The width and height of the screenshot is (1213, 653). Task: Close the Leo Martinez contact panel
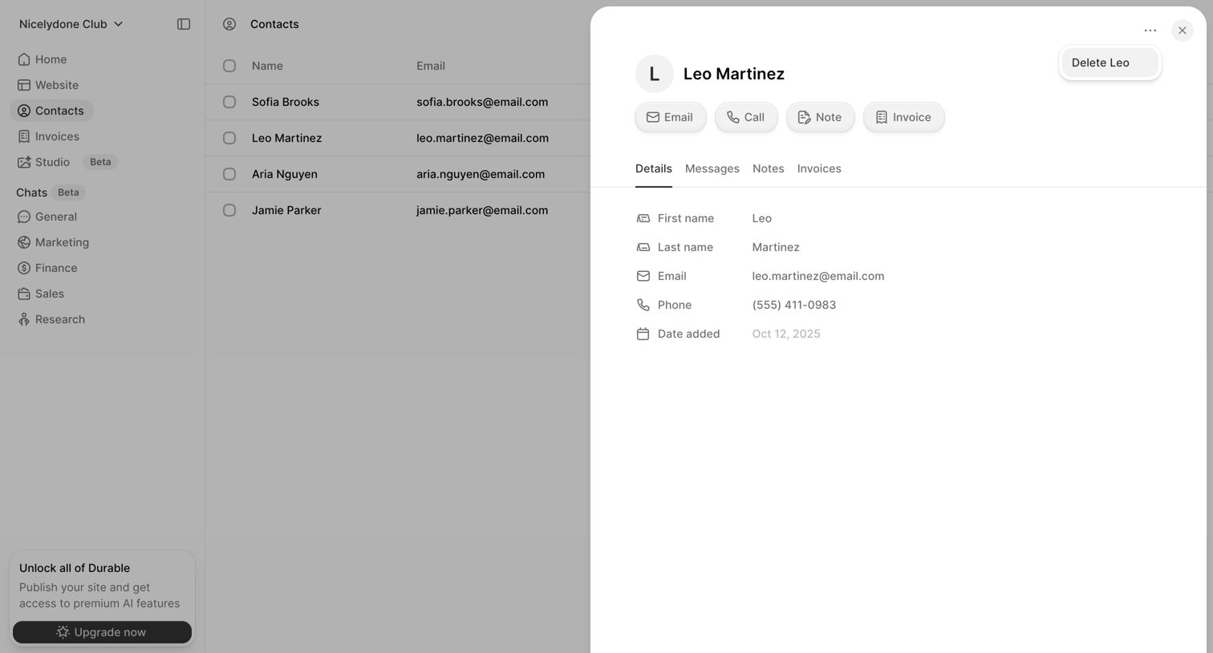tap(1182, 30)
